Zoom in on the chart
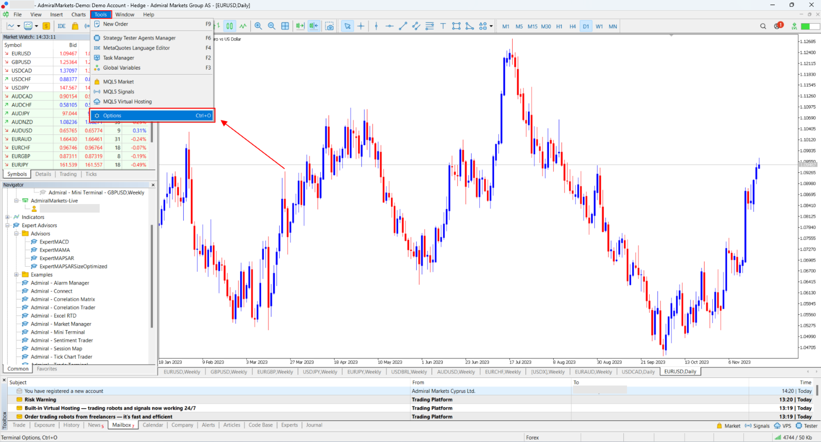Viewport: 821px width, 442px height. [258, 26]
